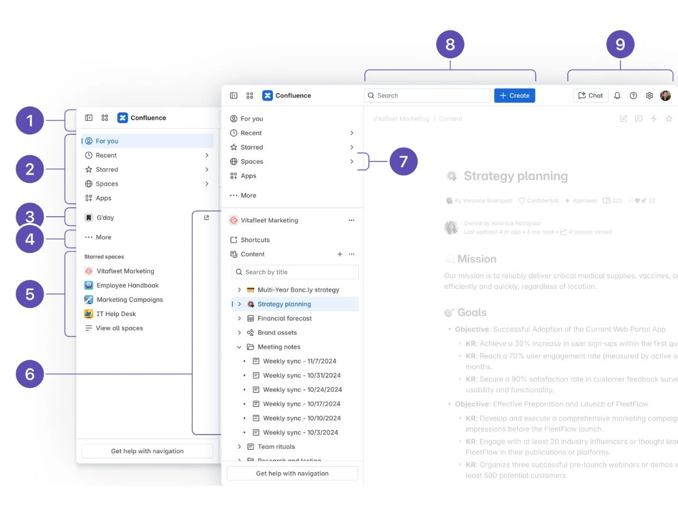Screen dimensions: 678x508
Task: Open the user profile avatar
Action: click(666, 95)
